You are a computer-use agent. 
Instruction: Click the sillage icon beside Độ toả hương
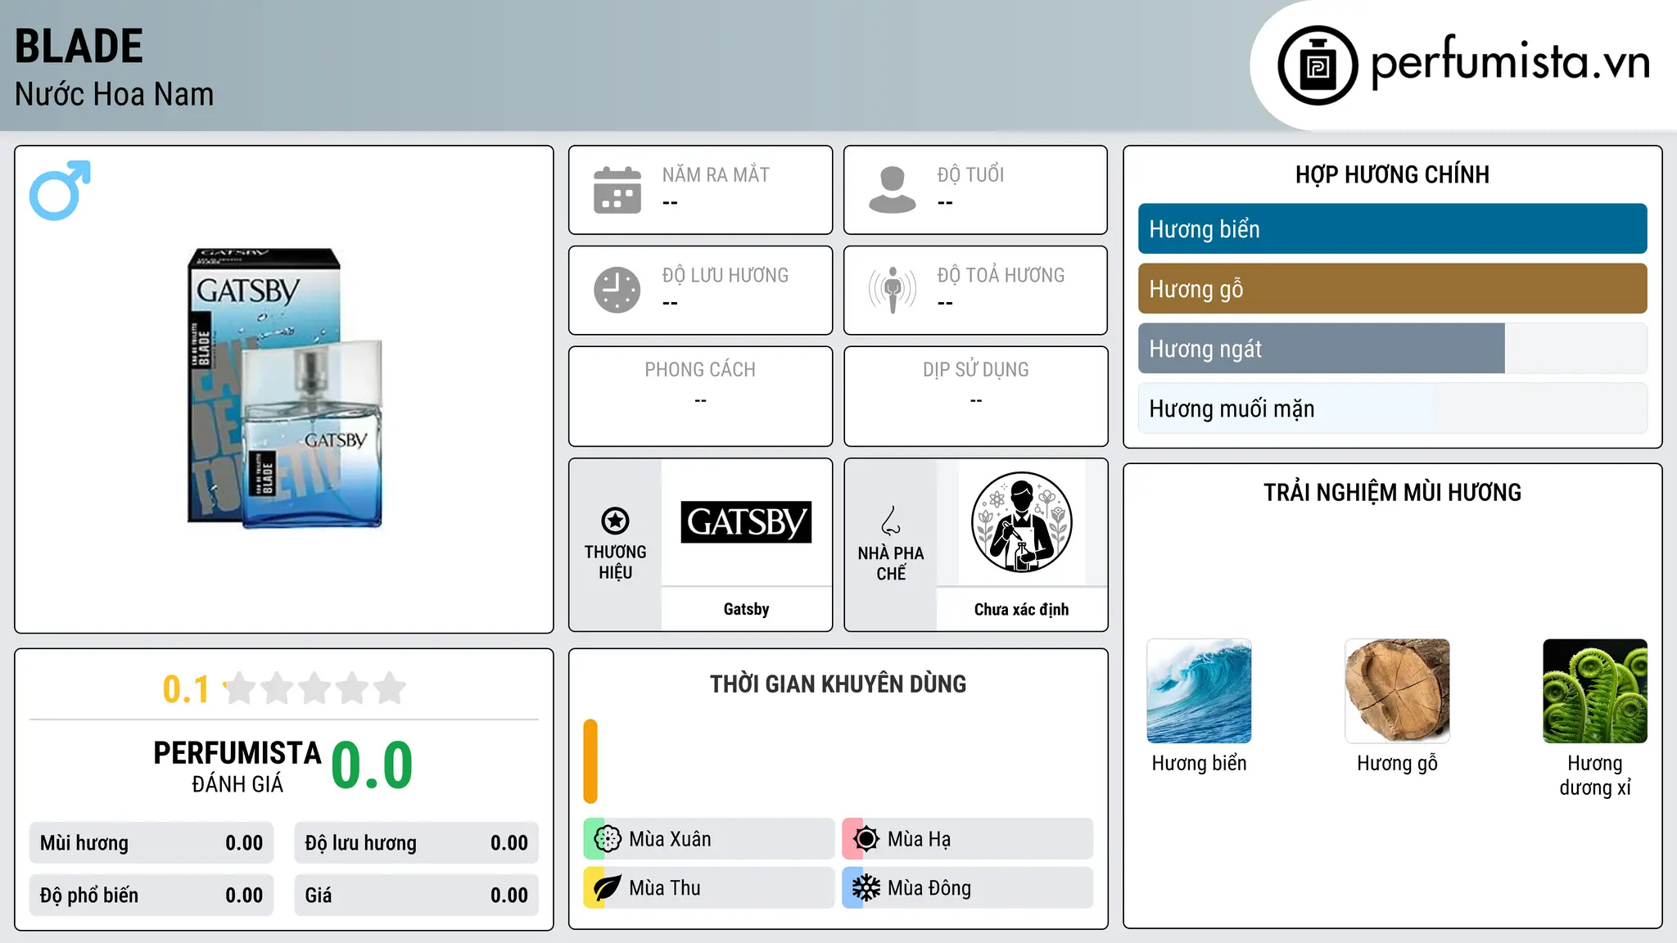click(x=893, y=290)
